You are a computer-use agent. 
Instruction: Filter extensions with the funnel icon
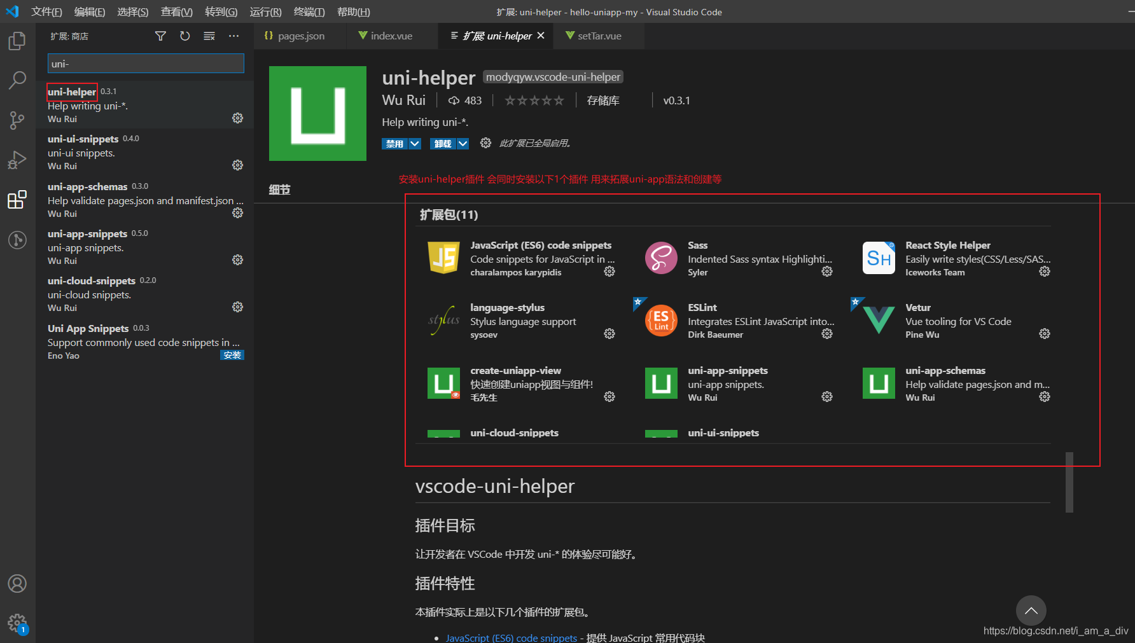point(160,36)
